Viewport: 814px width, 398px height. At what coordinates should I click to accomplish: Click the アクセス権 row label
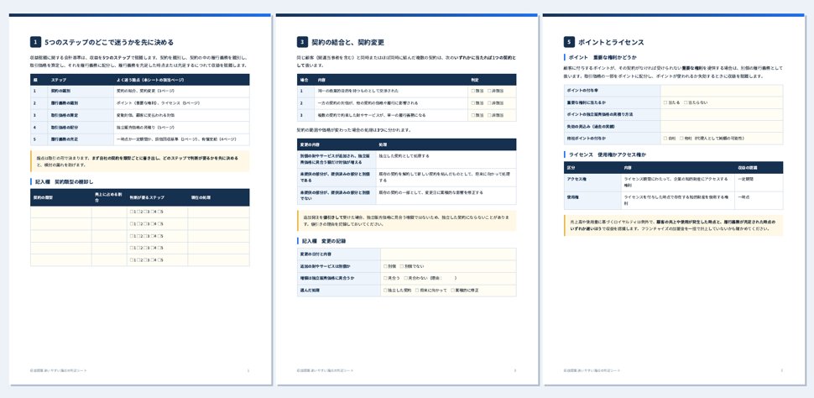[x=592, y=182]
